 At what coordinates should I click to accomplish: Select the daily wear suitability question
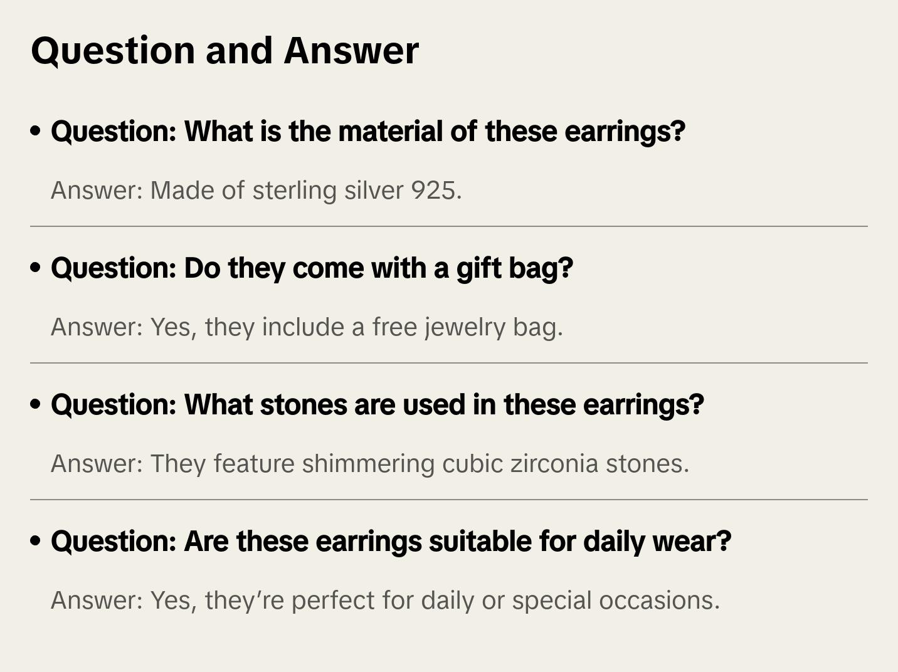391,542
